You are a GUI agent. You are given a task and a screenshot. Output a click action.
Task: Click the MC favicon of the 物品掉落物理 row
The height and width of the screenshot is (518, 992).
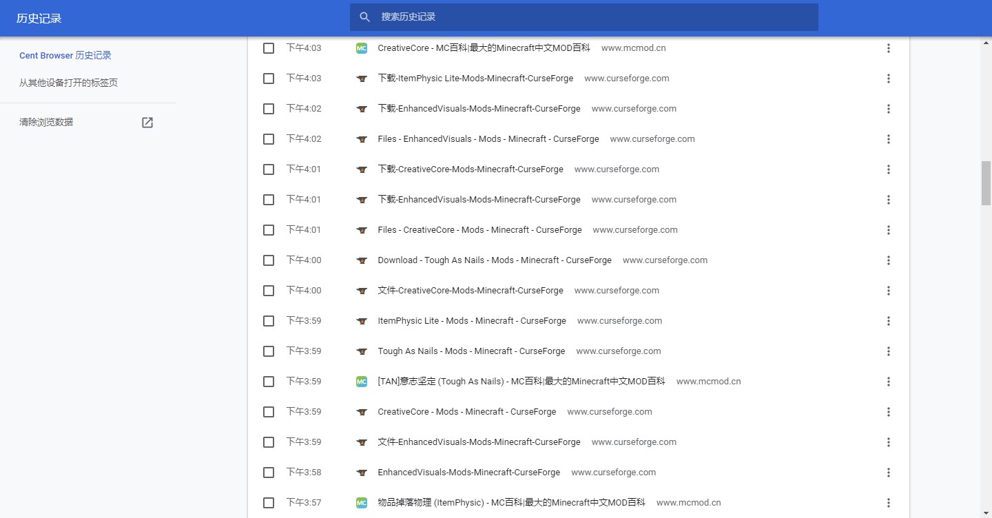tap(362, 503)
